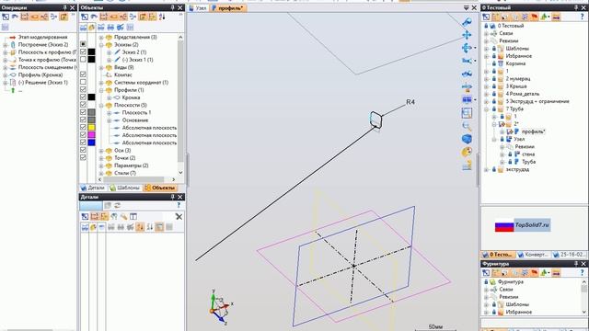Open the zoom window icon in view toolbar
This screenshot has width=589, height=331.
pos(467,113)
